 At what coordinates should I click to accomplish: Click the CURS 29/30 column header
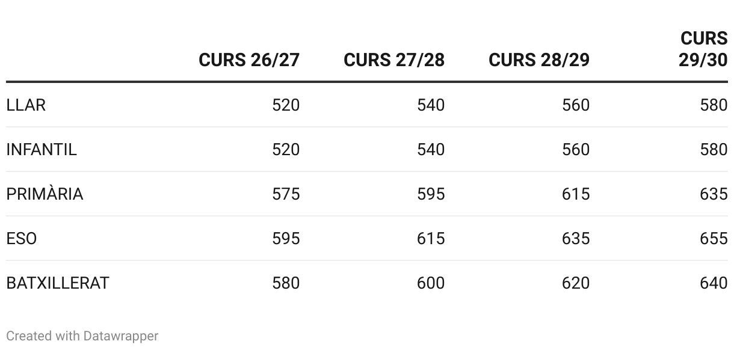tap(703, 49)
